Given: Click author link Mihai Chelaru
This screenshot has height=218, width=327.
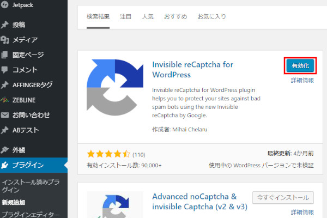Looking at the screenshot, I should (190, 129).
